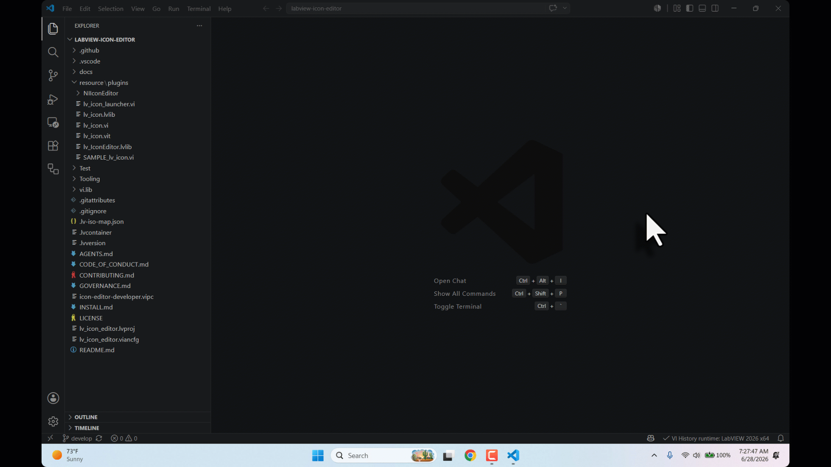Open the Explorer view in activity bar
The image size is (831, 467).
53,29
